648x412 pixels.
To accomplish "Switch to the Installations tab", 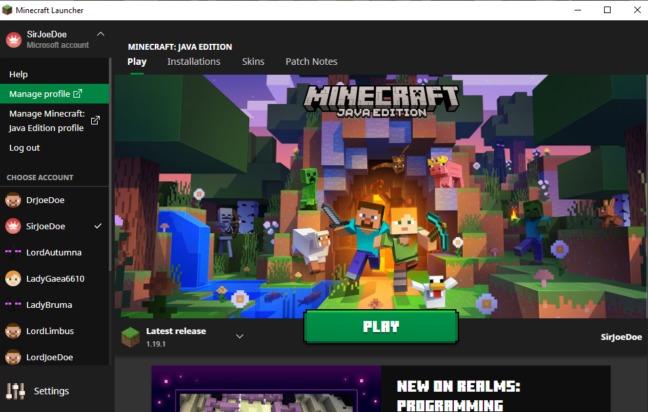I will (x=194, y=62).
